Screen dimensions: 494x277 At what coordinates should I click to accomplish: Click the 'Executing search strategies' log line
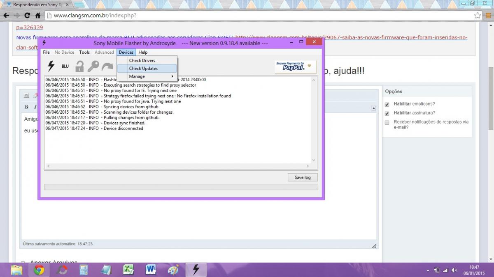121,85
